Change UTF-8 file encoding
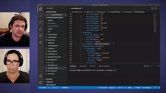166x93 pixels. (x=120, y=88)
